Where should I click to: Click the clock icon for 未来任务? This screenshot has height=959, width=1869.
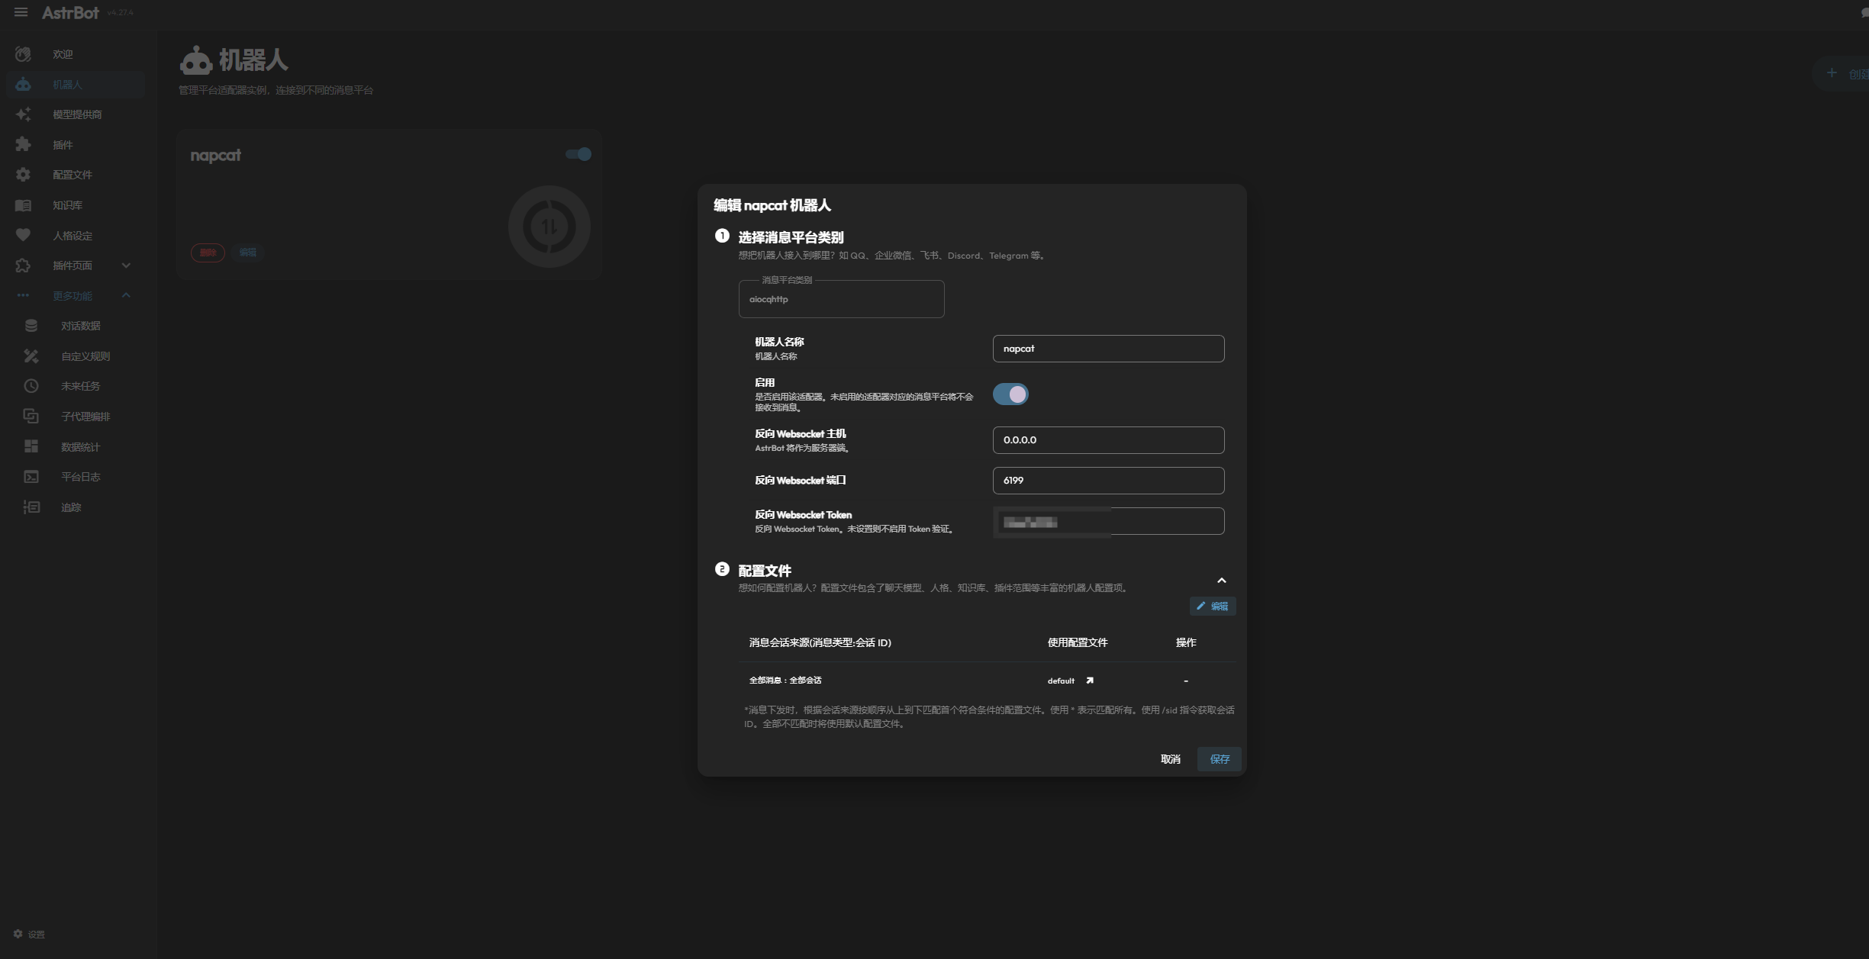pos(31,386)
